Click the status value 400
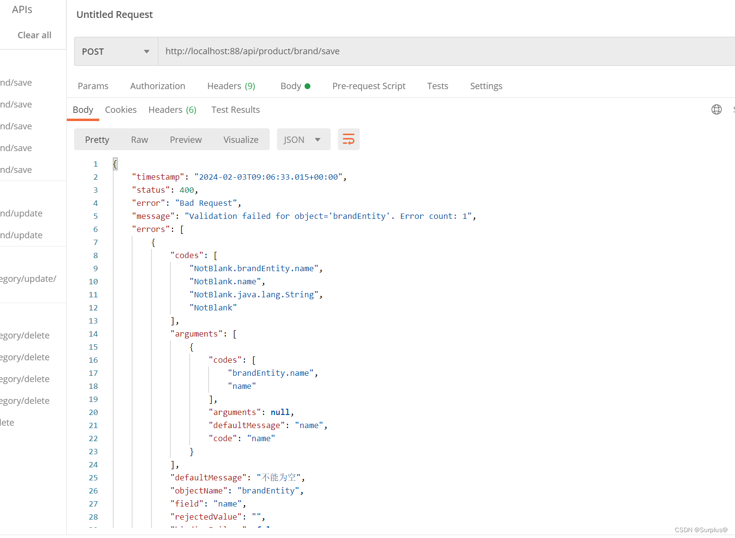735x538 pixels. tap(186, 190)
